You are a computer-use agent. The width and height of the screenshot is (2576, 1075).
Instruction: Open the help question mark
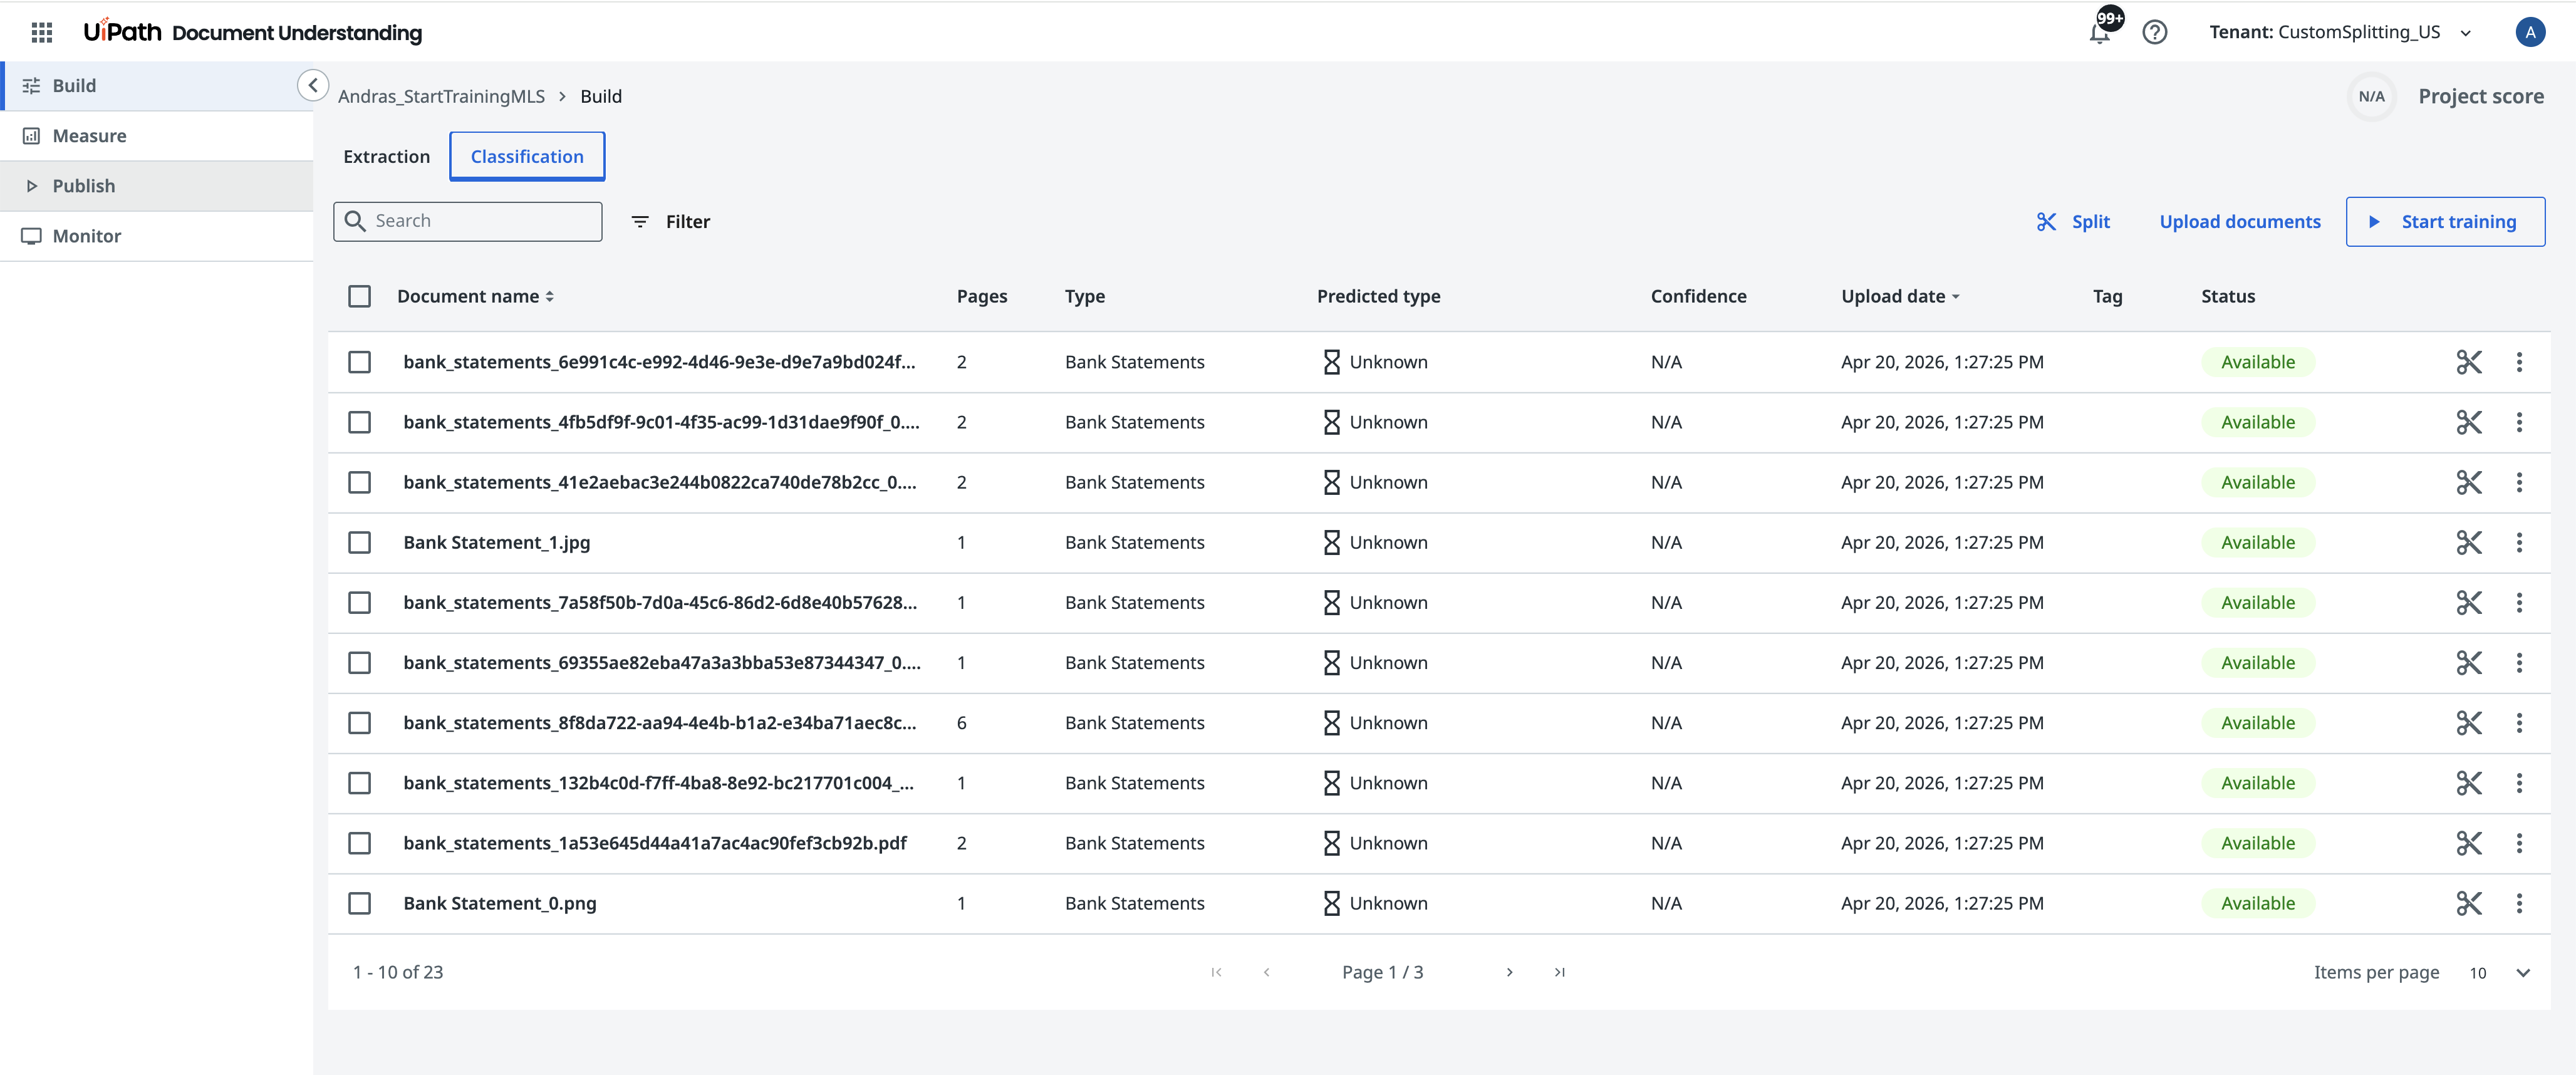tap(2154, 32)
